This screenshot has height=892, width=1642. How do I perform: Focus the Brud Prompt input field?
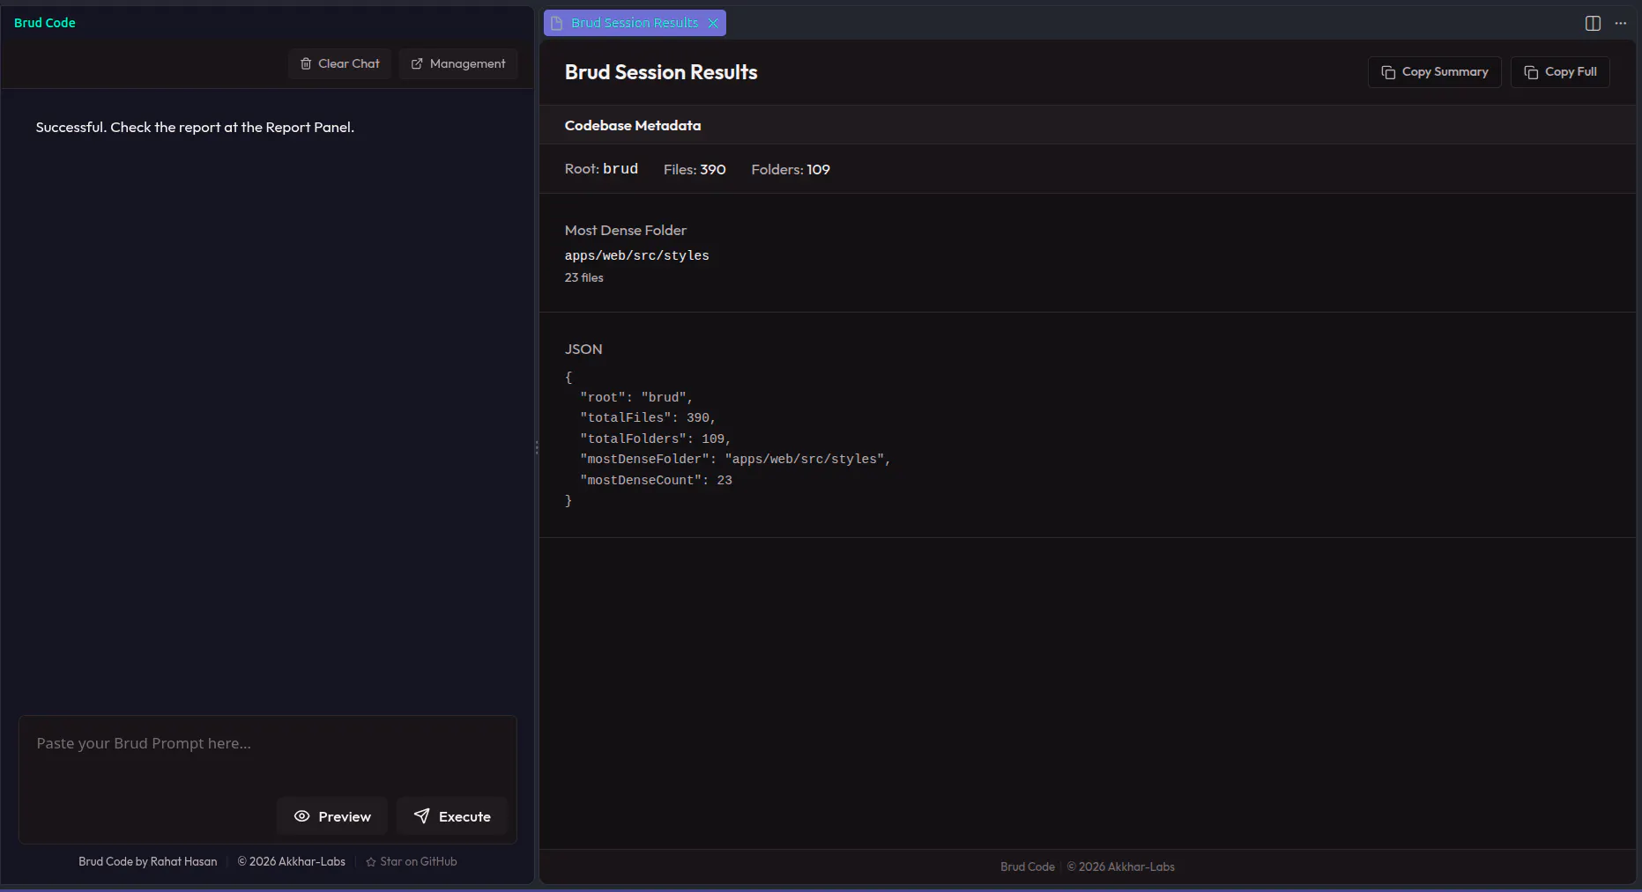(x=267, y=755)
